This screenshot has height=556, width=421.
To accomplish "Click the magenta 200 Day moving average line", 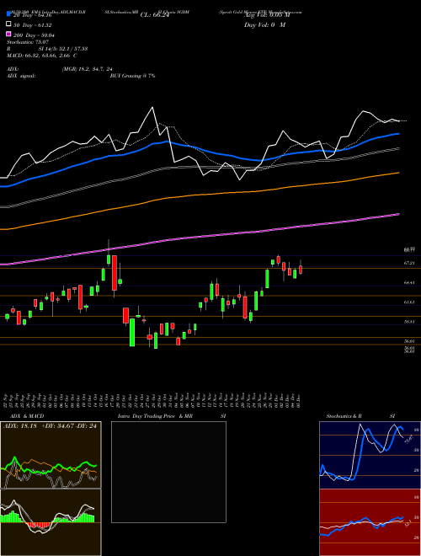I will [x=199, y=238].
